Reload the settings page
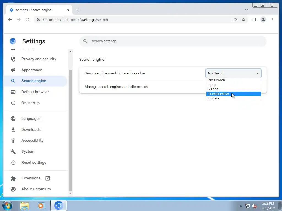The width and height of the screenshot is (282, 211). click(28, 20)
